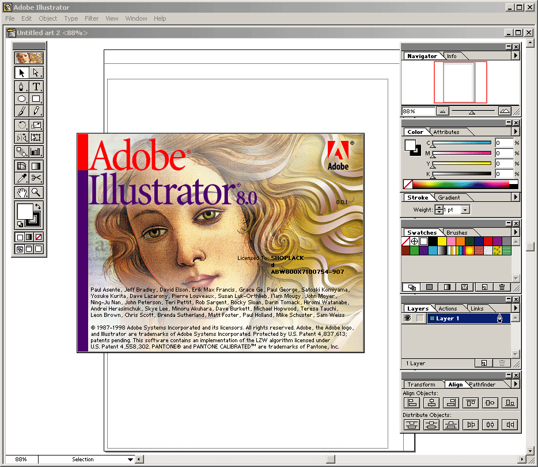This screenshot has width=538, height=467.
Task: Click Vertical Distribute Center button
Action: click(x=431, y=425)
